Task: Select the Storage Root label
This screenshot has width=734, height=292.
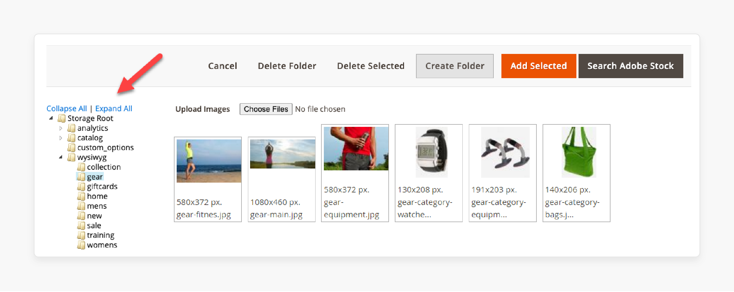Action: 90,118
